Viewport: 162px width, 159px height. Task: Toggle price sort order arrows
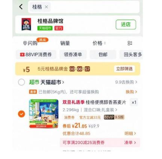click(105, 43)
